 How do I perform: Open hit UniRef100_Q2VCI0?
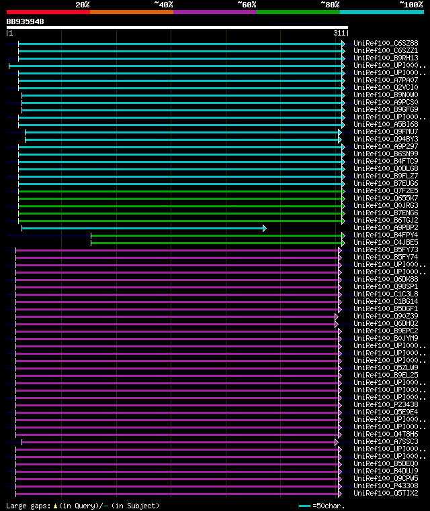pos(386,87)
